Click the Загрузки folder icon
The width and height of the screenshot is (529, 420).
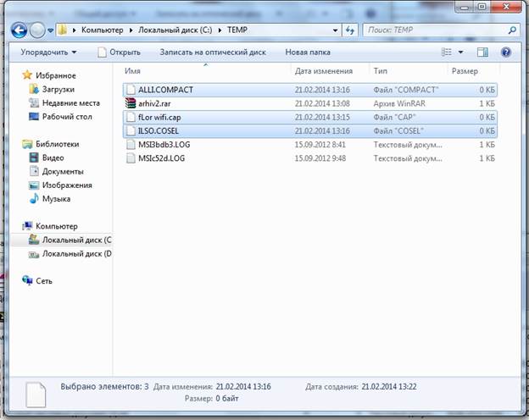click(34, 89)
